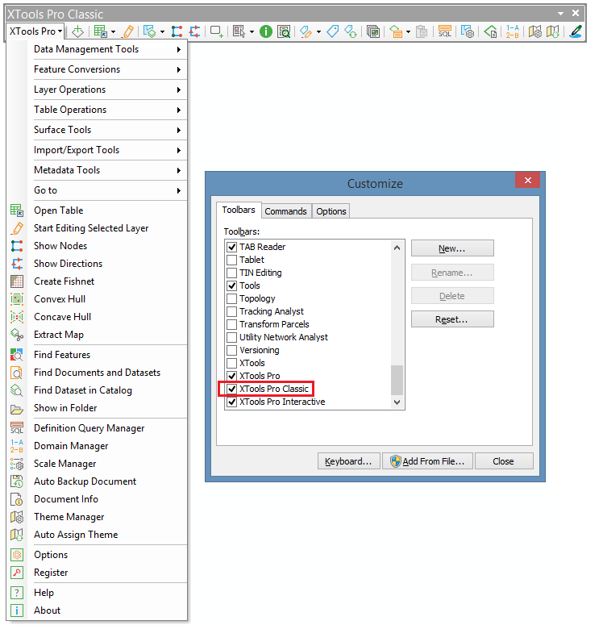
Task: Expand the Import/Export Tools submenu
Action: click(x=107, y=150)
